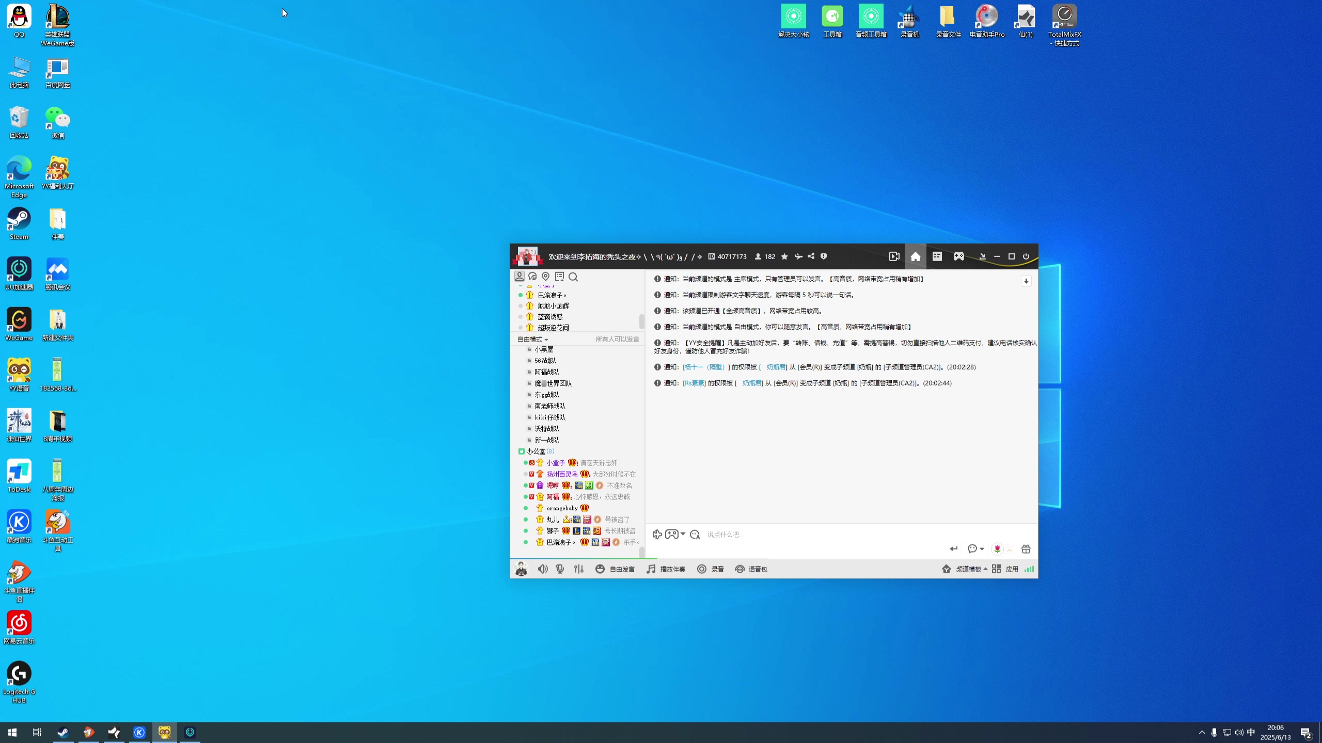The image size is (1322, 743).
Task: Click the Steam icon in the taskbar
Action: [x=63, y=732]
